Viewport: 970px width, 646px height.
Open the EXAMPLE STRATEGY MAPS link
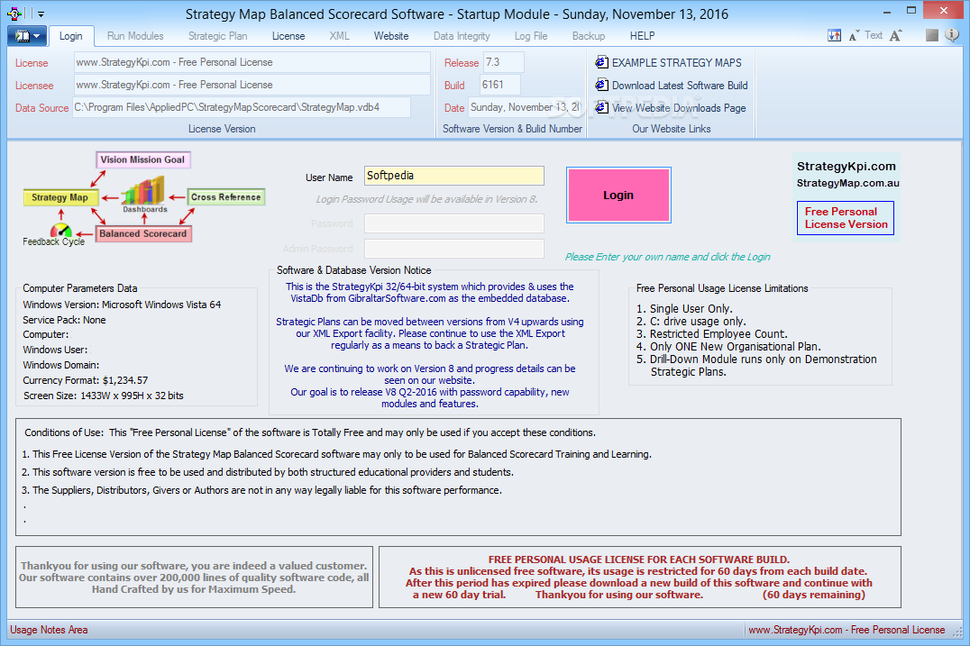click(677, 62)
